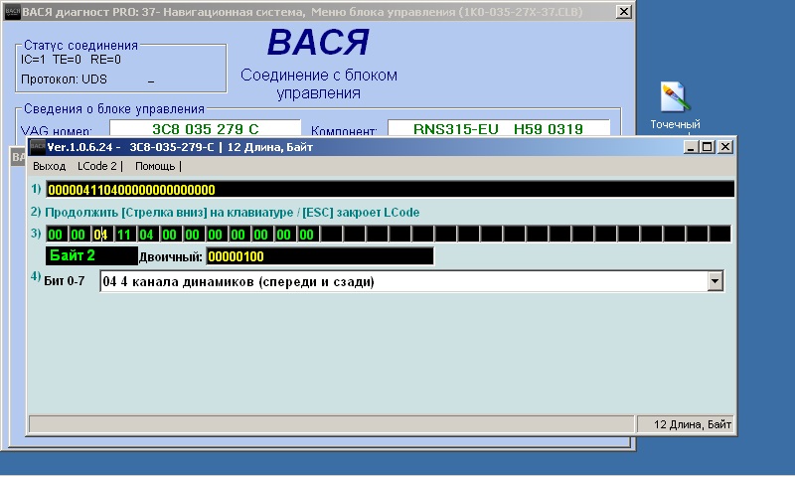
Task: Expand the Бит 0-7 dropdown arrow
Action: tap(714, 282)
